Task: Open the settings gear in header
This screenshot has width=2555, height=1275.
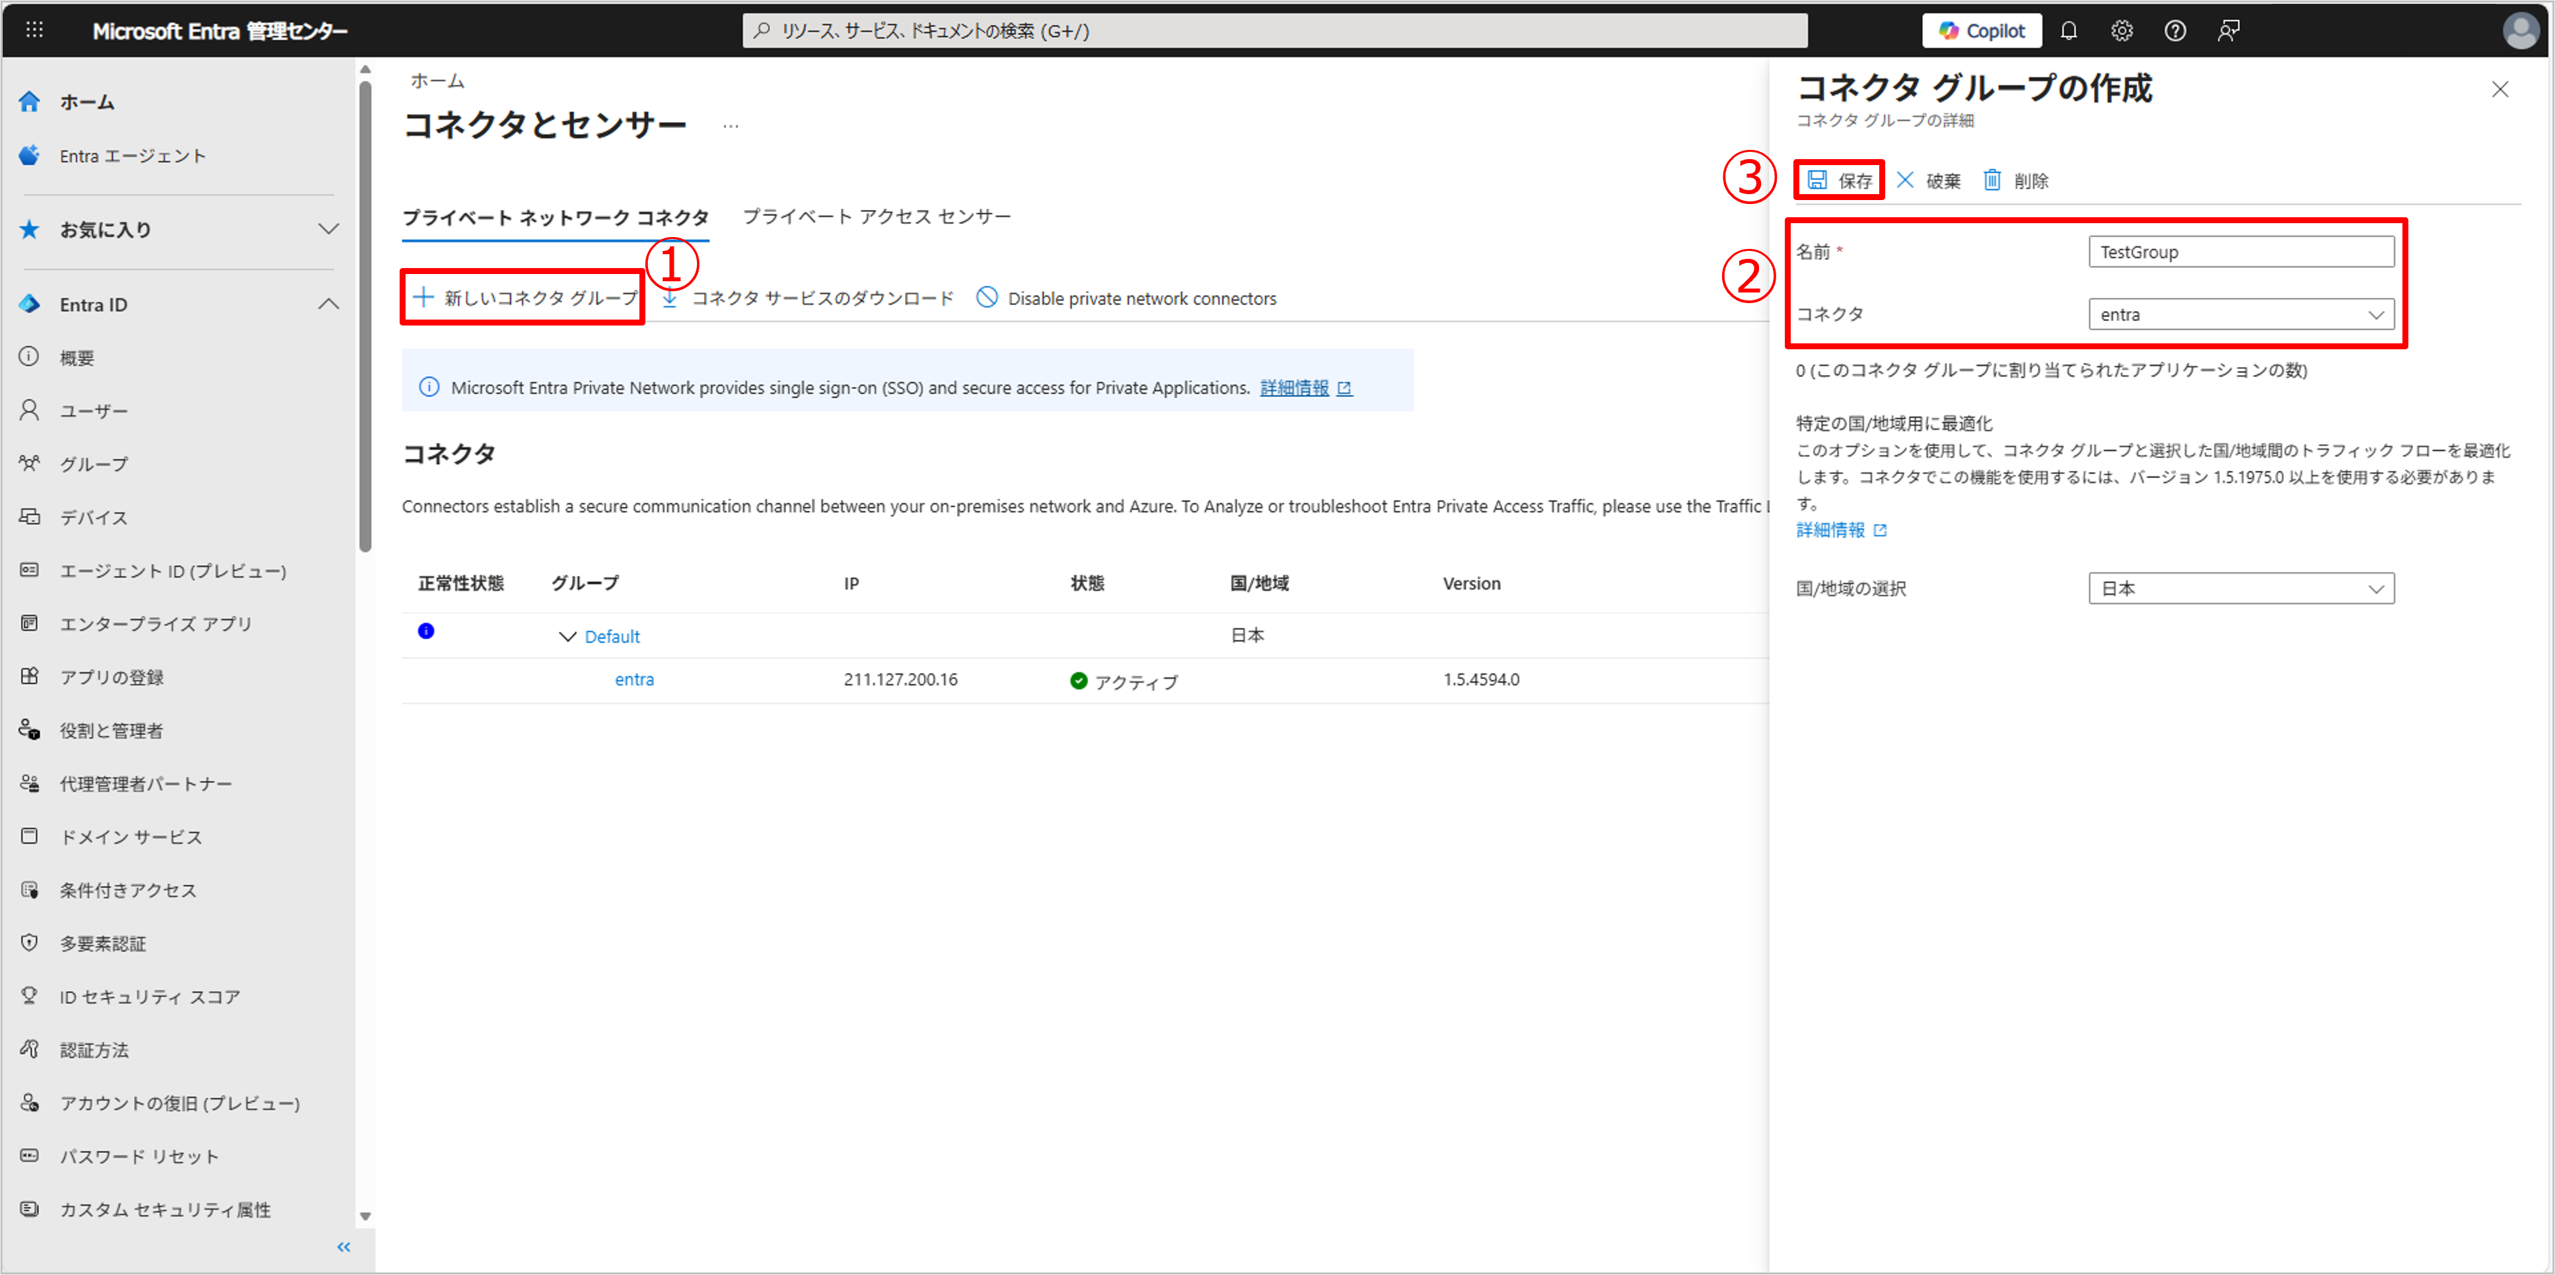Action: 2122,31
